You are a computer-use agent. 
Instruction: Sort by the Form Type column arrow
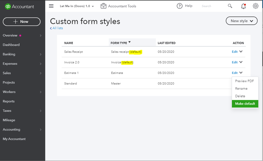[x=130, y=42]
